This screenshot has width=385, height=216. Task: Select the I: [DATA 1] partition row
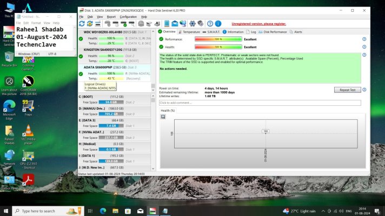pos(115,158)
